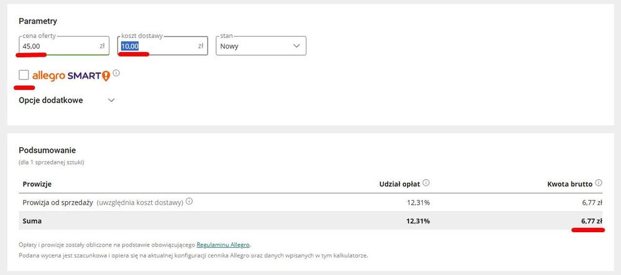The width and height of the screenshot is (621, 275).
Task: Open the Regulaminu Allegro link
Action: pos(223,245)
